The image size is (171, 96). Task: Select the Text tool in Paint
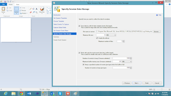pyautogui.click(x=36, y=9)
